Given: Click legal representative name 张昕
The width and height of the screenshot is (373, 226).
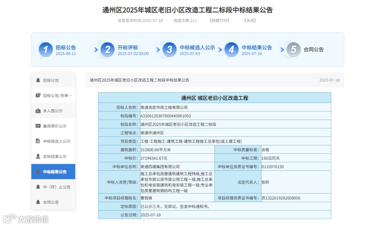Looking at the screenshot, I should point(265,182).
